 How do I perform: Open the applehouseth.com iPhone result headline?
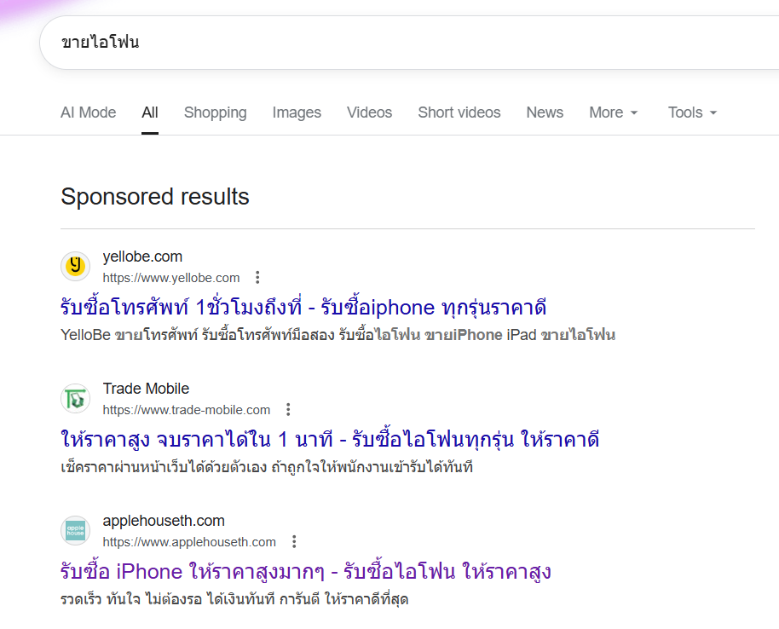[306, 572]
